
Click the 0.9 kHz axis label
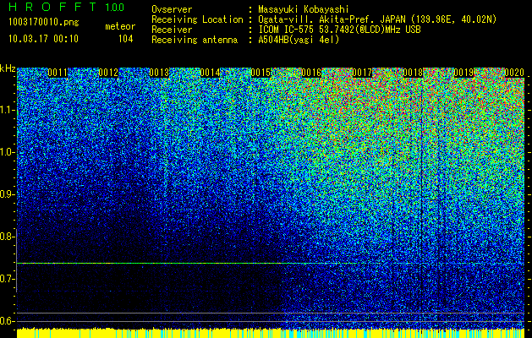coord(7,194)
